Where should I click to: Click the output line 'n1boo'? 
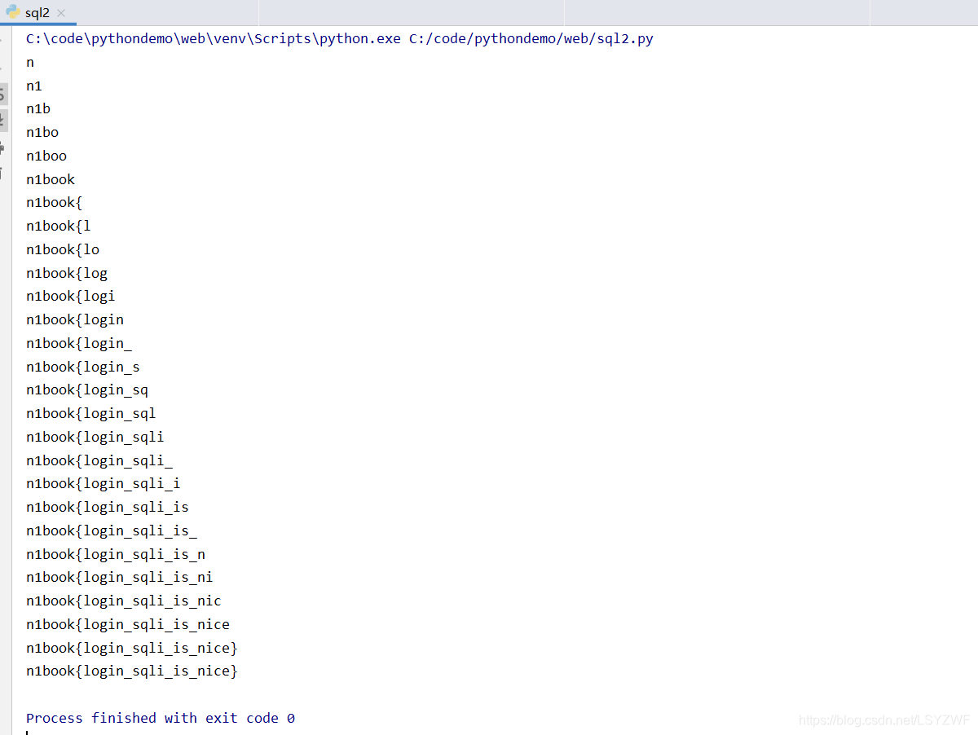click(46, 156)
